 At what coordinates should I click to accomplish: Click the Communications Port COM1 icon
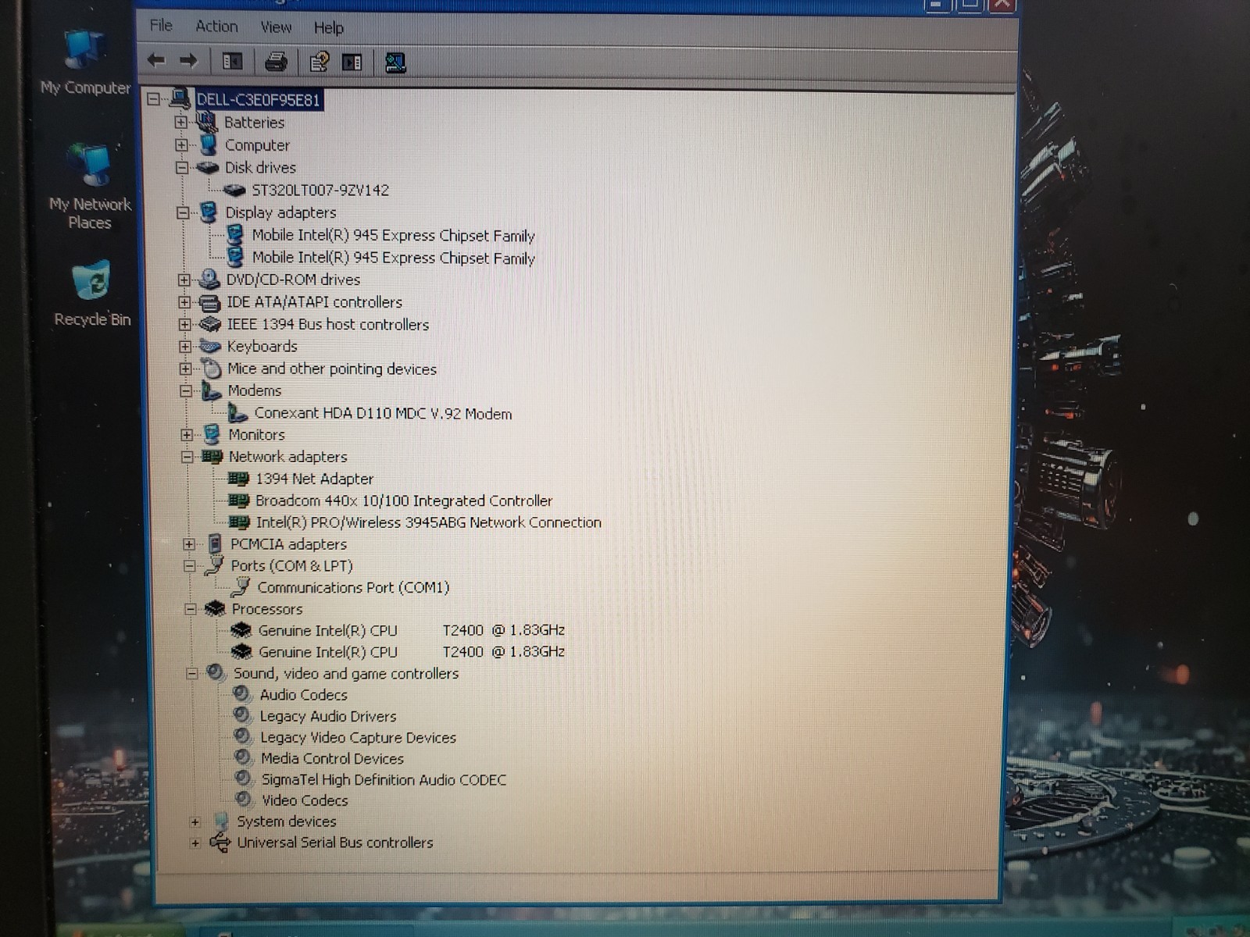[x=241, y=586]
